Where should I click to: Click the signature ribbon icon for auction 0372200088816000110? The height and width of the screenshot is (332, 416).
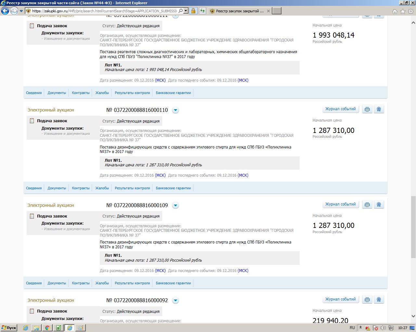[x=379, y=109]
